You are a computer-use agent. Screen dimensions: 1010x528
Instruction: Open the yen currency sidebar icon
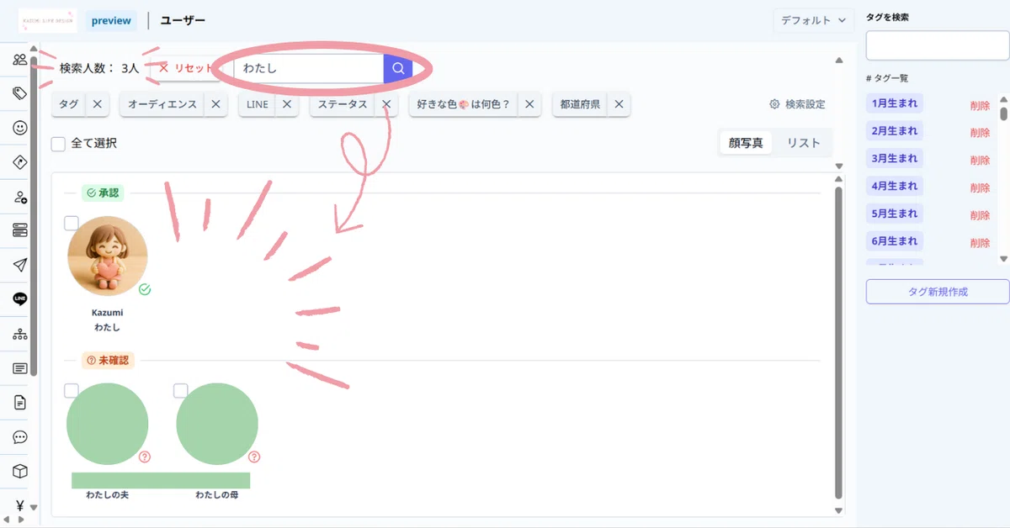click(19, 505)
